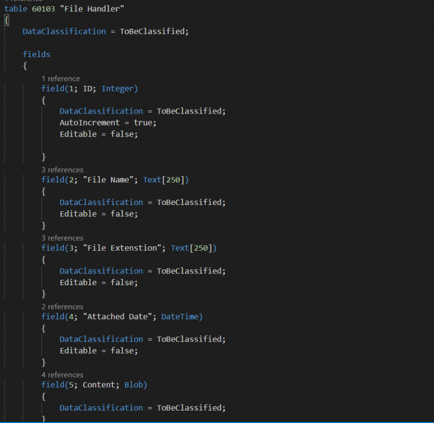Screen dimensions: 434x423
Task: Click the opening brace below the table declaration
Action: (7, 20)
